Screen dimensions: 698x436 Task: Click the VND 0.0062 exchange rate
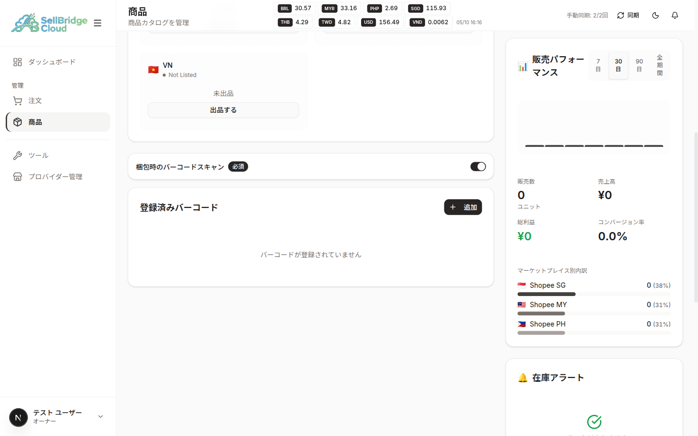coord(429,22)
